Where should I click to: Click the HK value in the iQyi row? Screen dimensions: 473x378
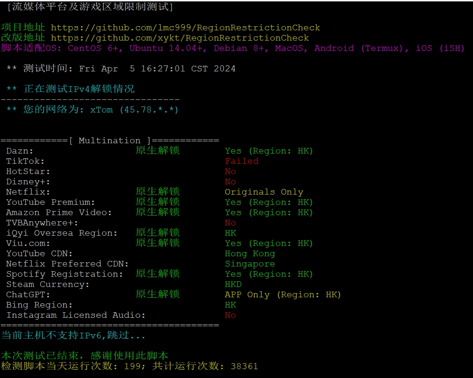pos(230,233)
